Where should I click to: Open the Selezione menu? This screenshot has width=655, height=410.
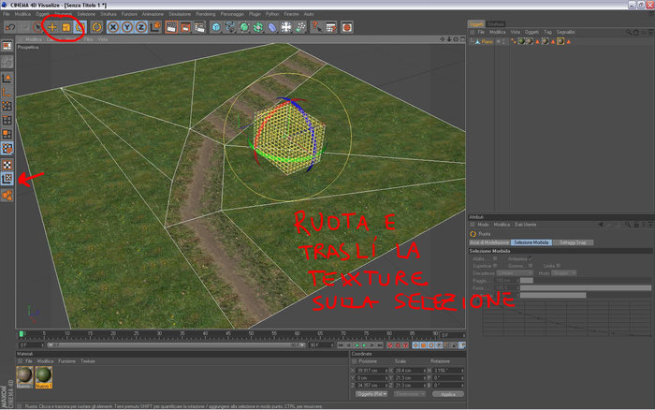pyautogui.click(x=86, y=14)
